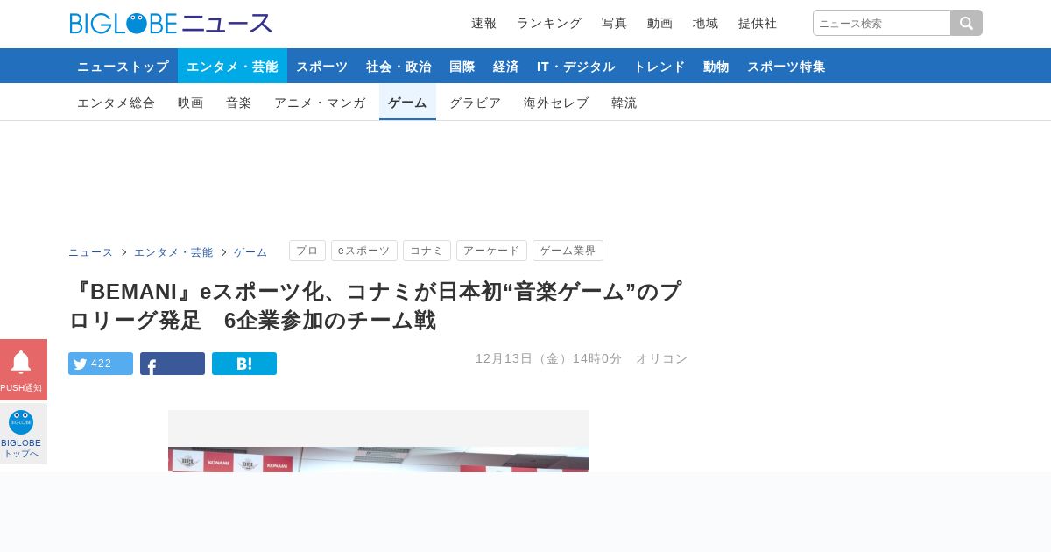Click the ゲーム業界 tag
The image size is (1051, 552).
pyautogui.click(x=568, y=251)
